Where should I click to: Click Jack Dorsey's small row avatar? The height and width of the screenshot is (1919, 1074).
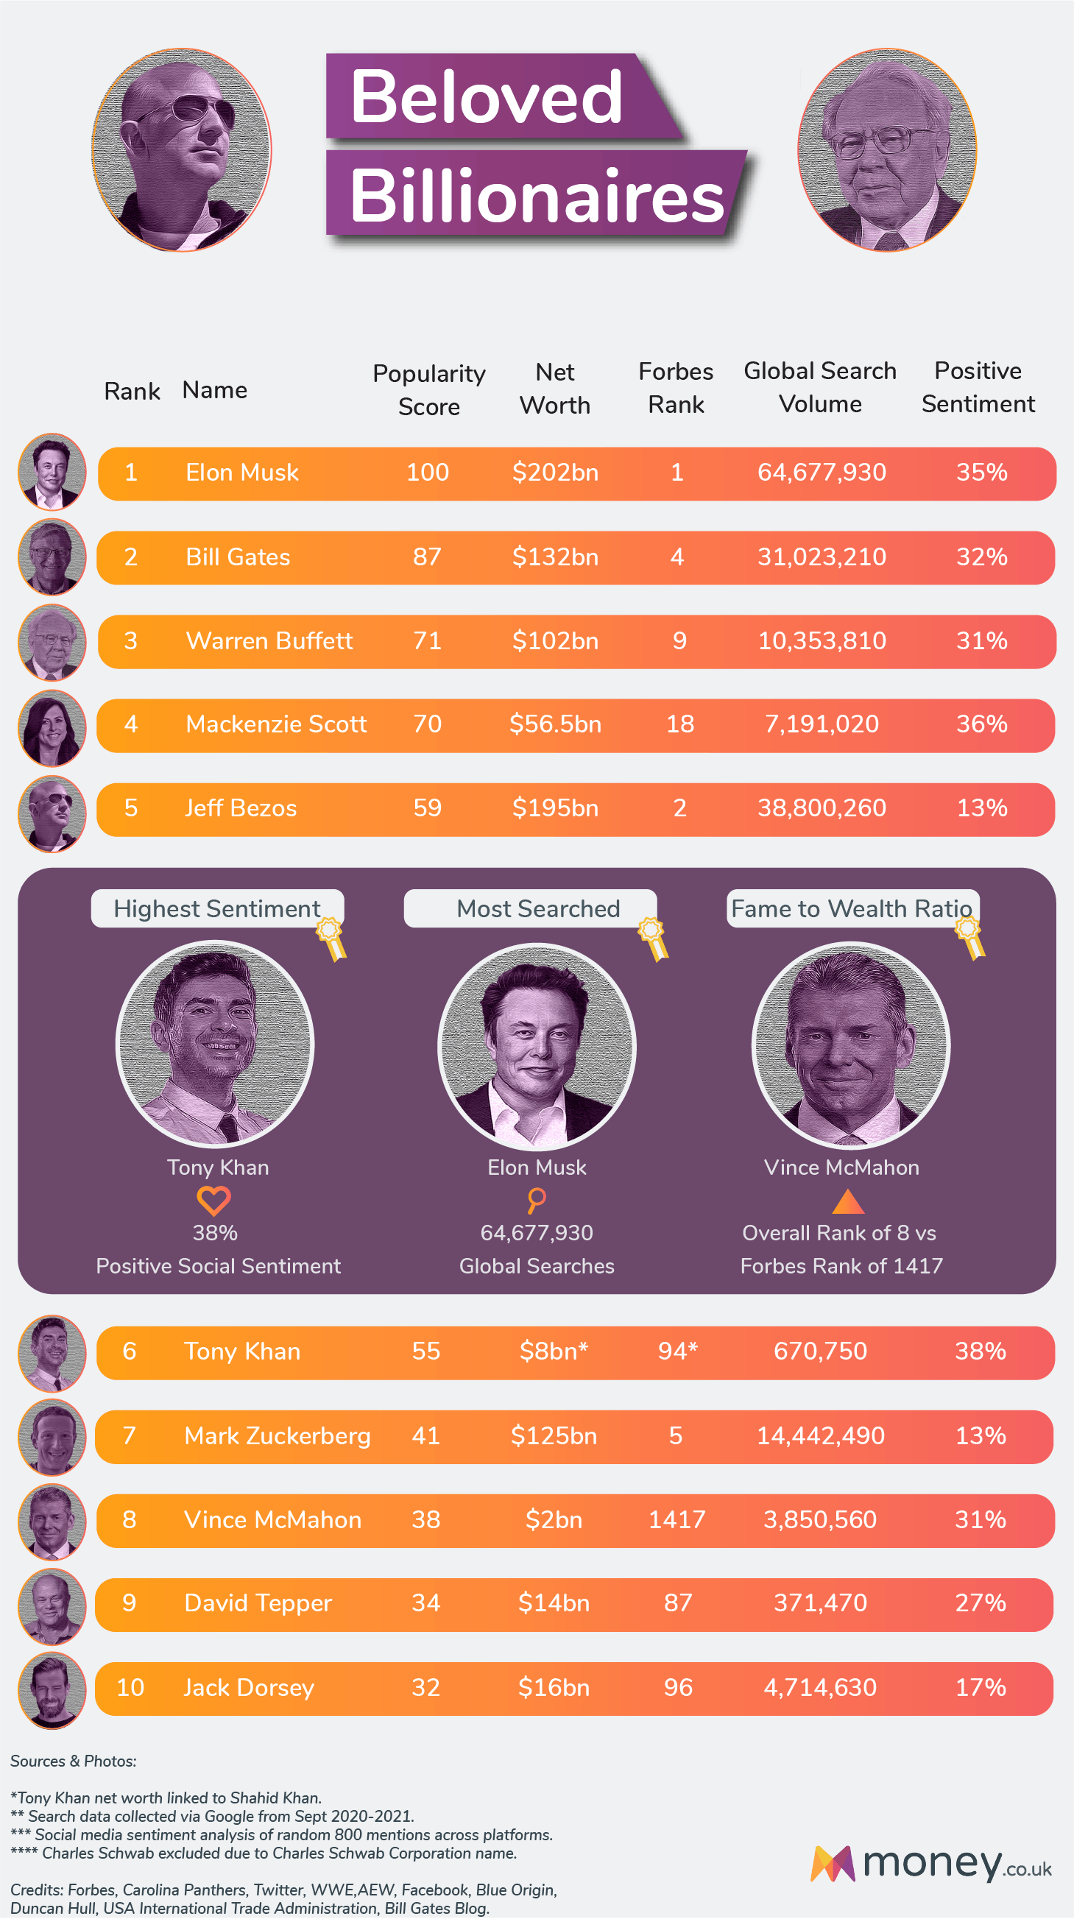coord(52,1689)
